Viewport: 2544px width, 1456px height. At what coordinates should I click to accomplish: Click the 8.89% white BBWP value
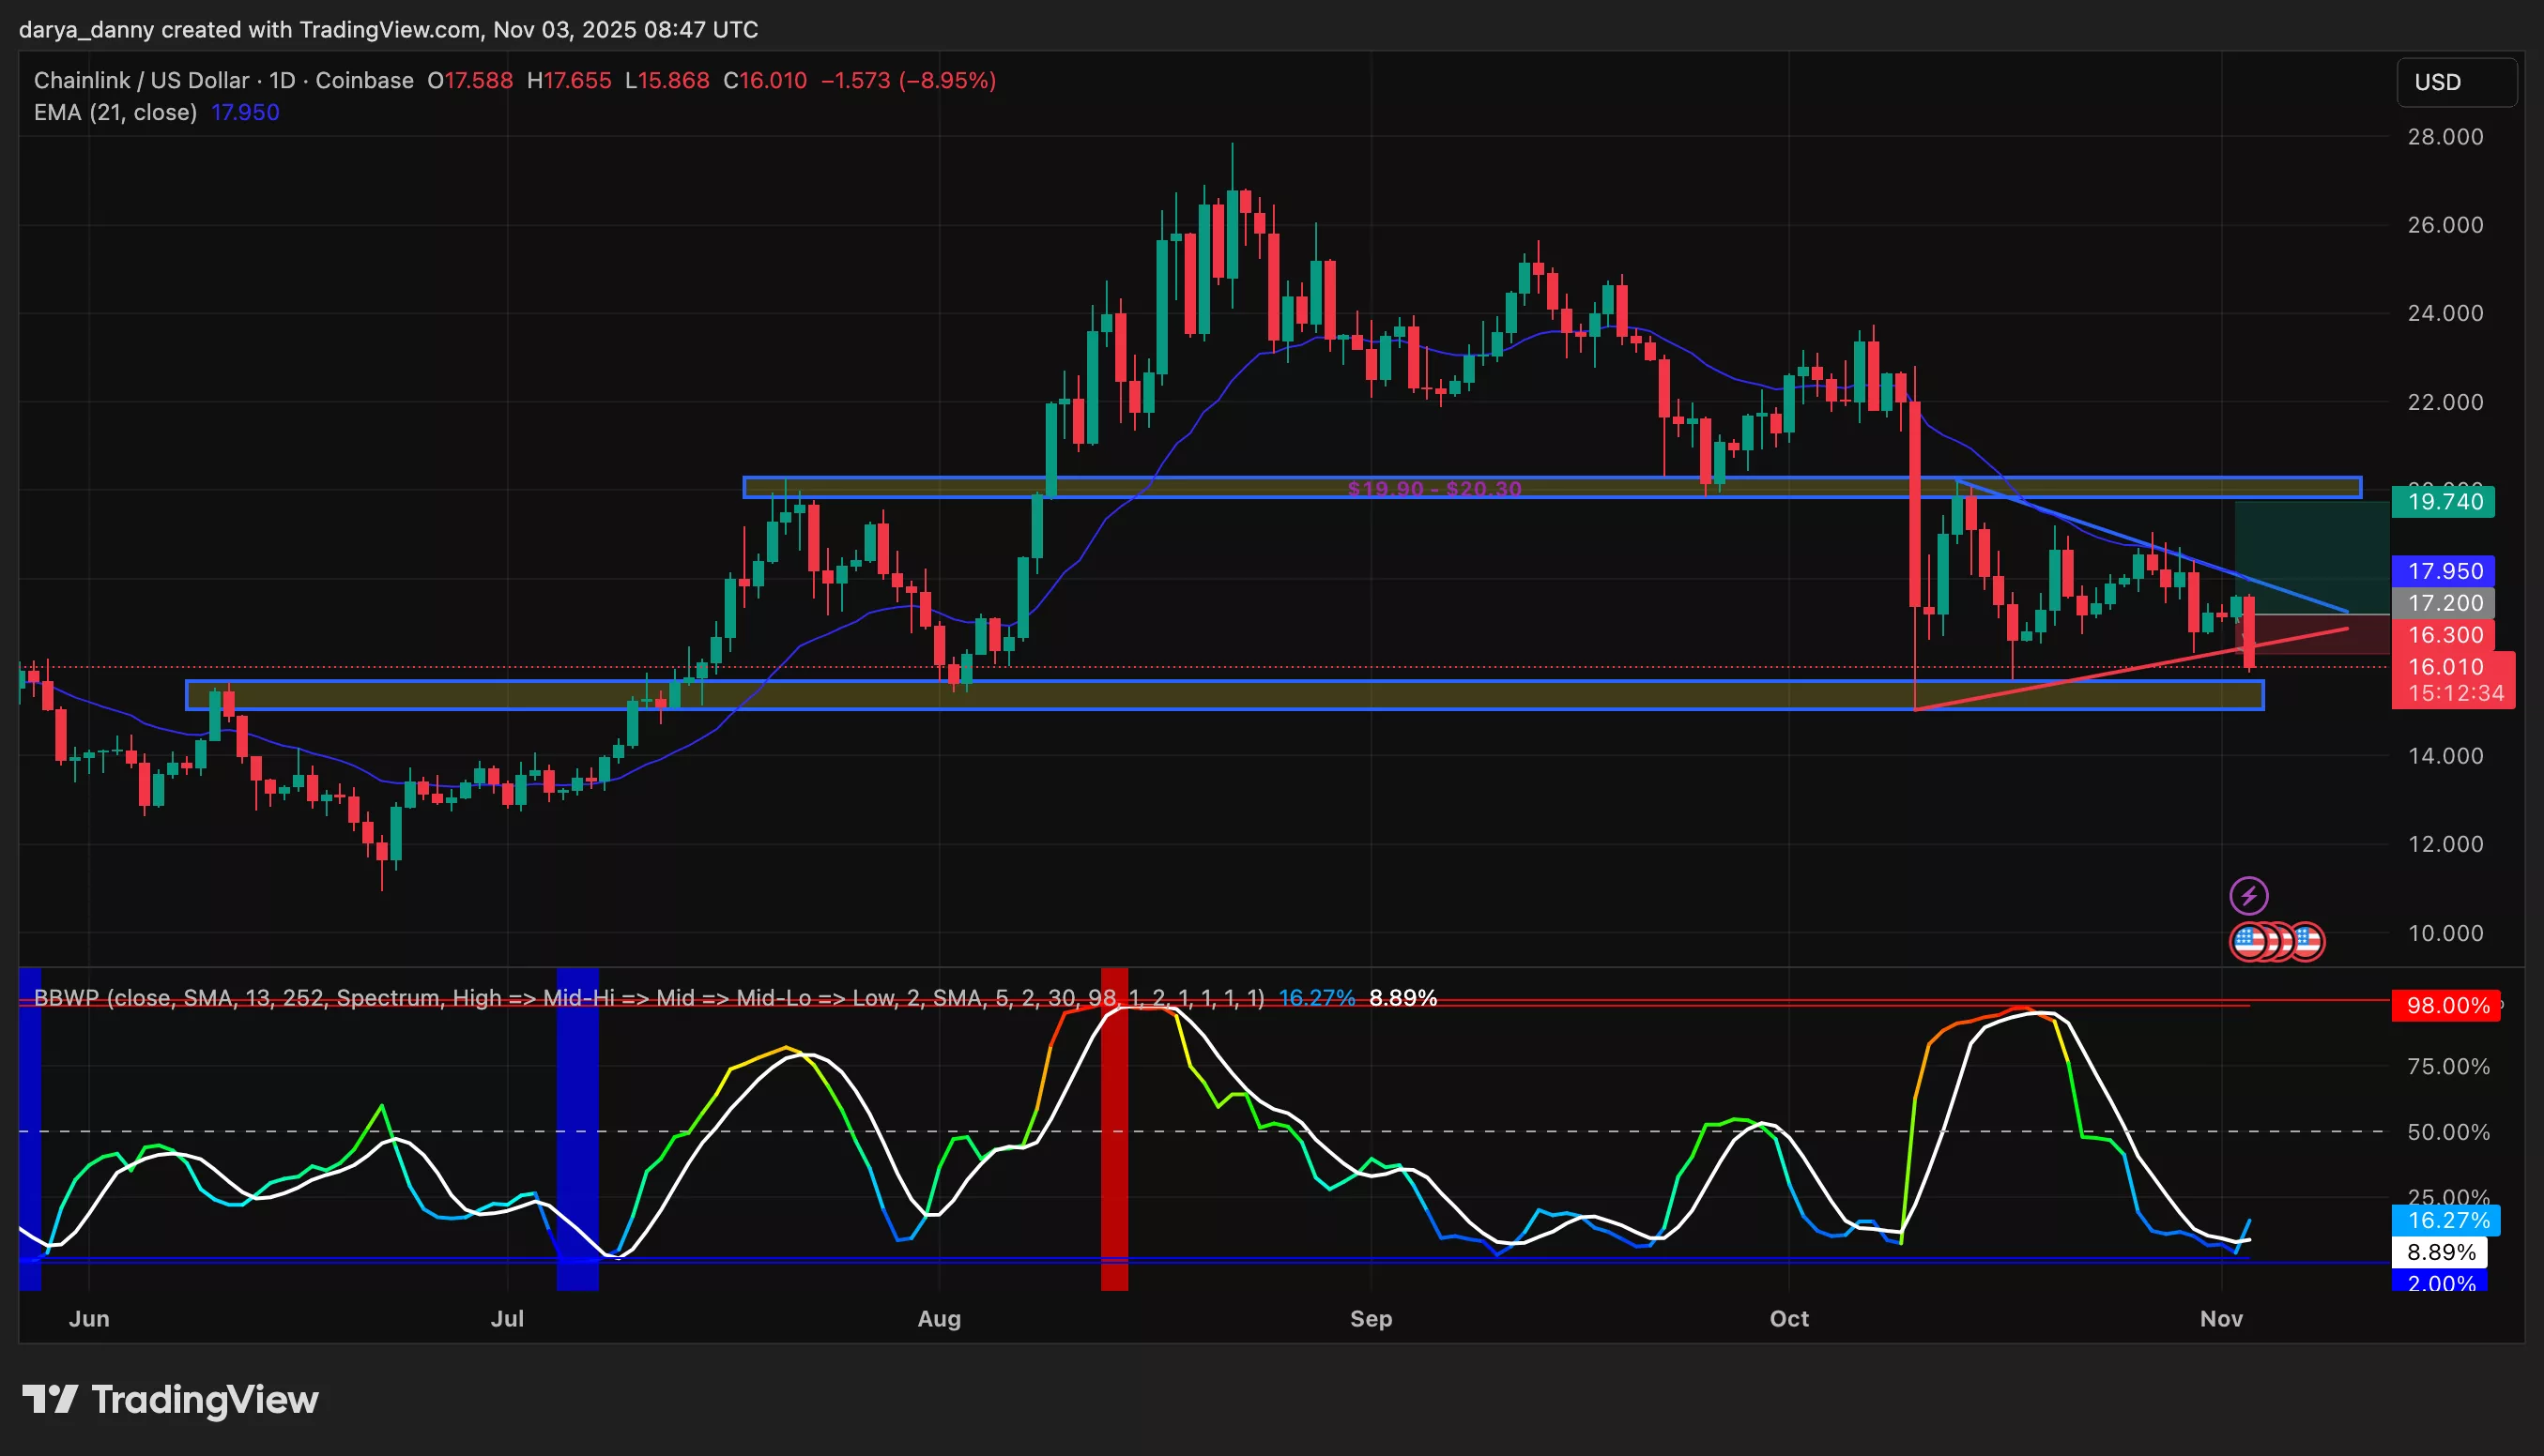point(2442,1251)
